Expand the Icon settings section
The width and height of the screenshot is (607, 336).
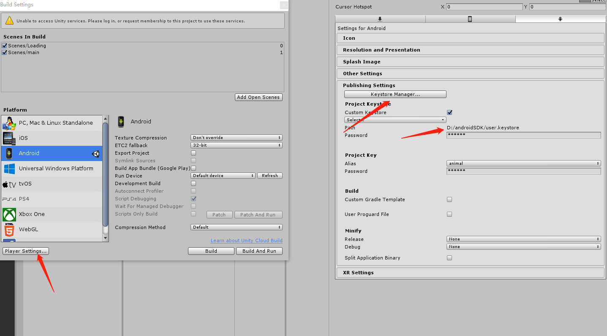[470, 38]
